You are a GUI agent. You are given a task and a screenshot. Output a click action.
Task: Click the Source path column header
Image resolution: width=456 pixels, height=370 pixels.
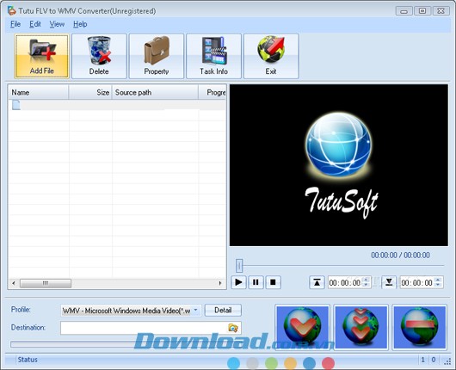[155, 93]
